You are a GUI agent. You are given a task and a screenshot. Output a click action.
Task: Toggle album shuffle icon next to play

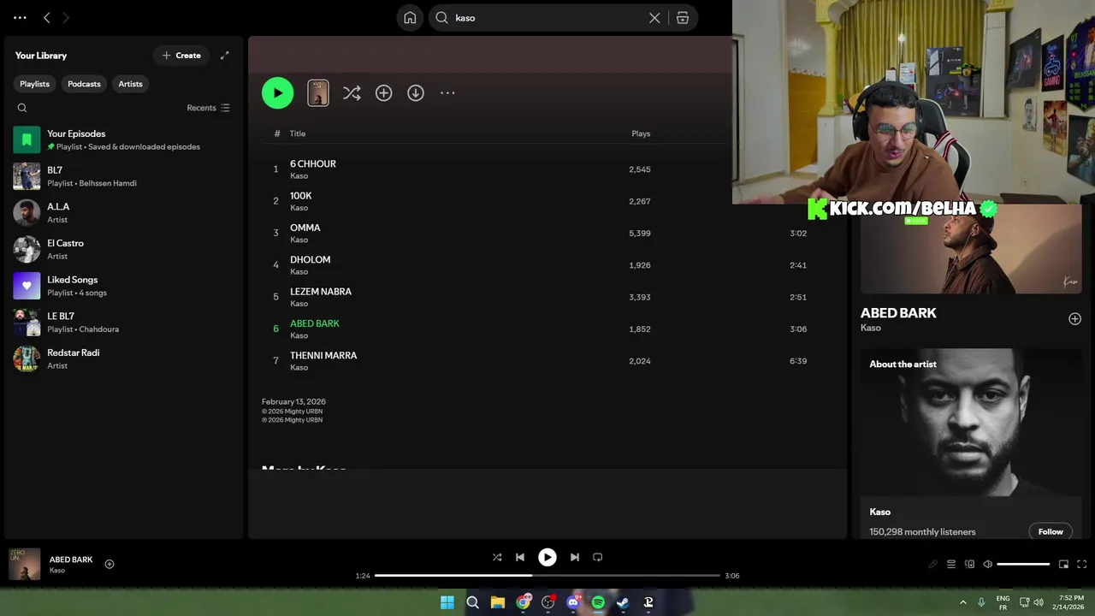[352, 93]
